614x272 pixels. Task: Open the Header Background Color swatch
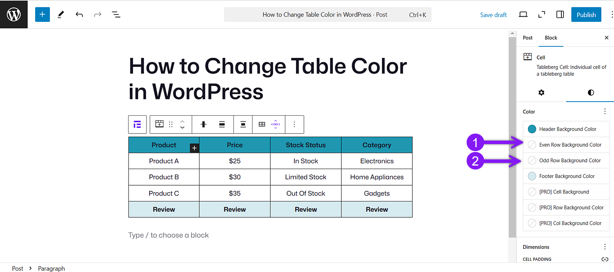coord(531,129)
